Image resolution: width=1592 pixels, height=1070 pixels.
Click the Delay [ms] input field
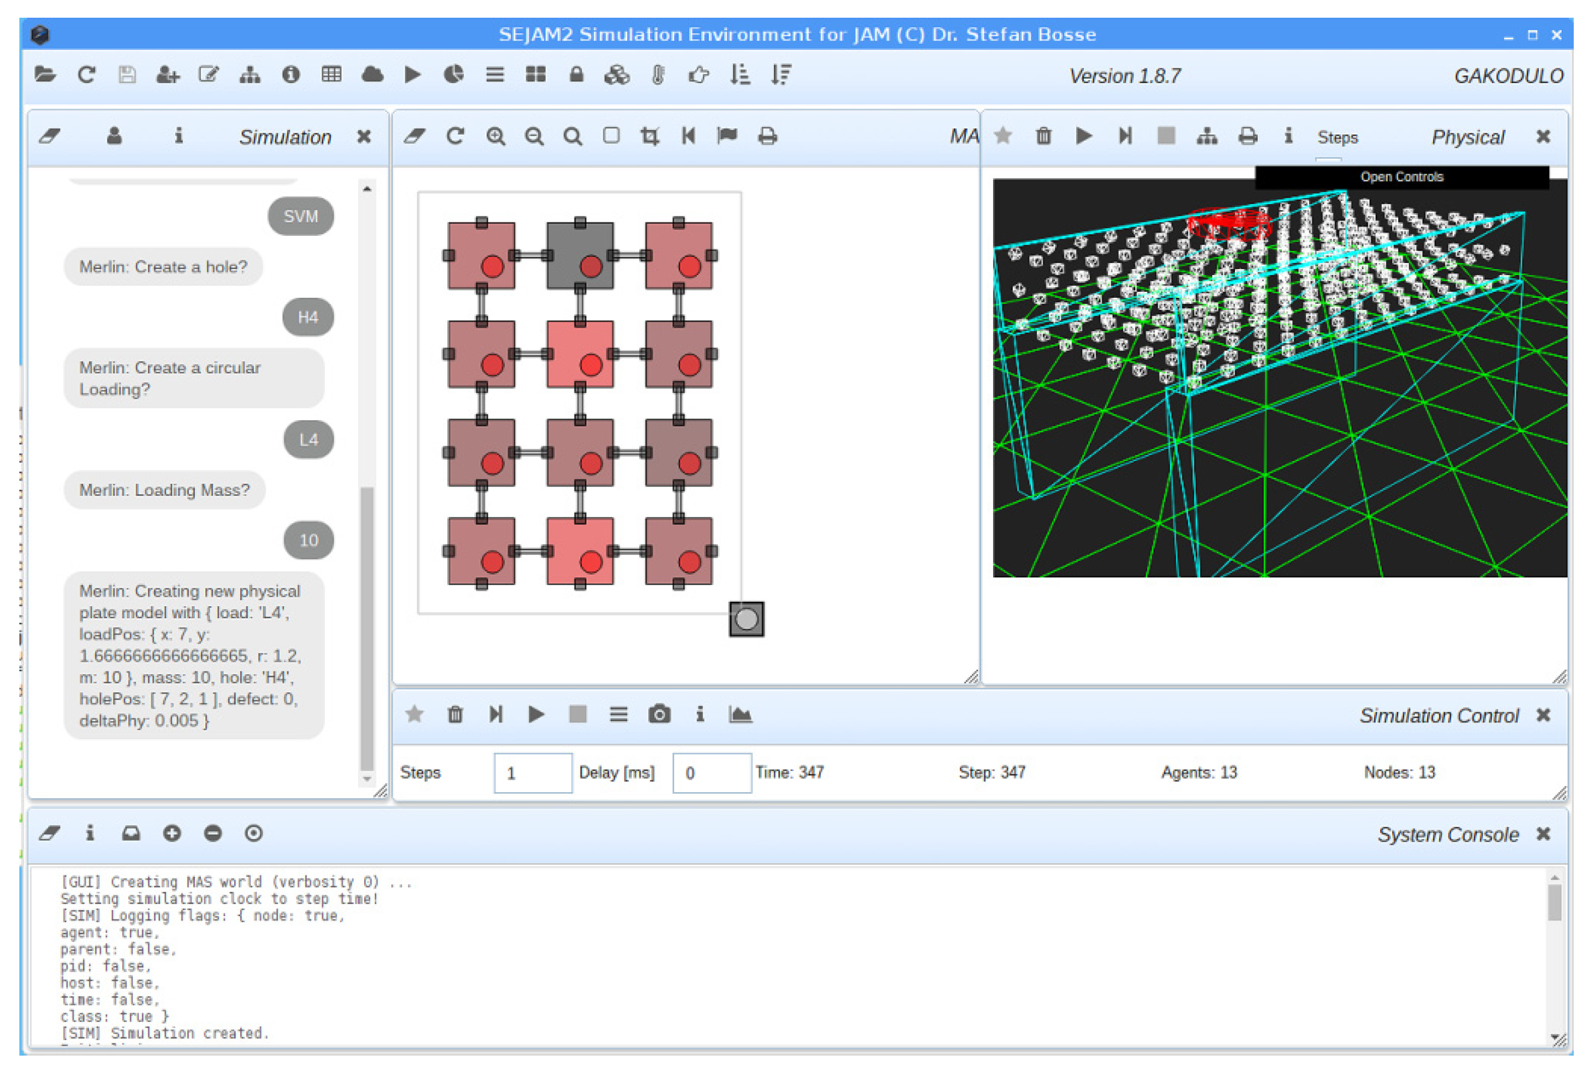[711, 773]
